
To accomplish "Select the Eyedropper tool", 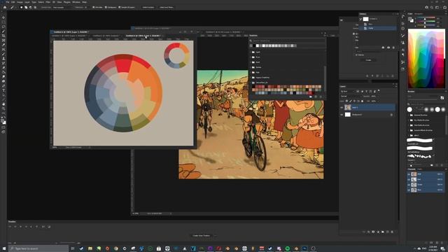I will tap(3, 45).
